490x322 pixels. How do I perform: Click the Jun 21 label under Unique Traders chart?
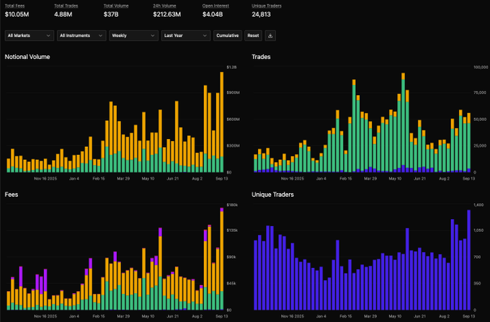[419, 316]
